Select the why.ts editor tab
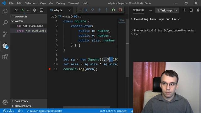The image size is (201, 113). pos(60,10)
